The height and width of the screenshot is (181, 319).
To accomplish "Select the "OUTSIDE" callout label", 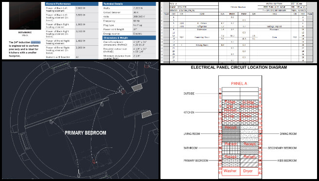I will (189, 93).
